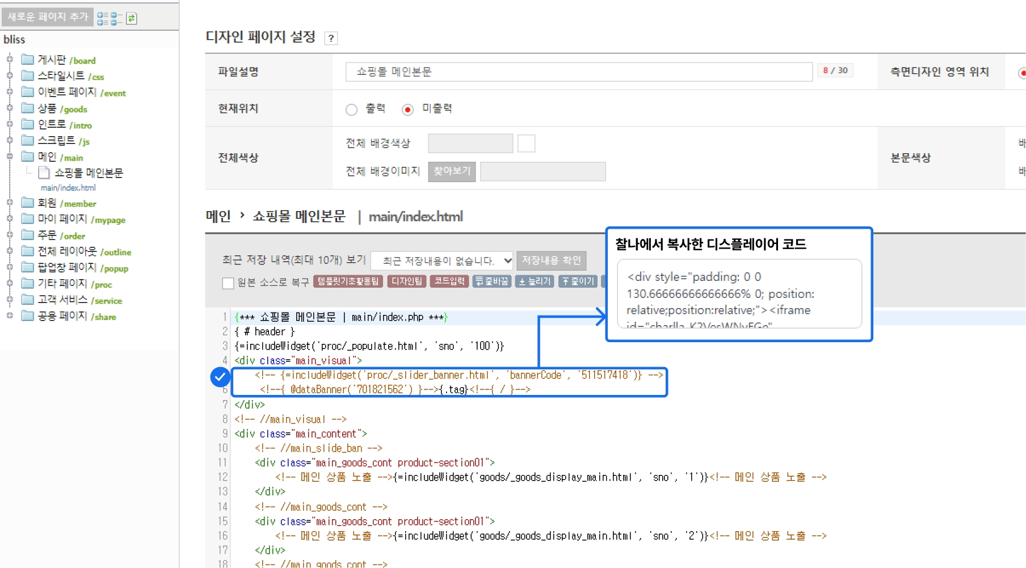
Task: Click the 찾아보기 browse button
Action: point(452,171)
